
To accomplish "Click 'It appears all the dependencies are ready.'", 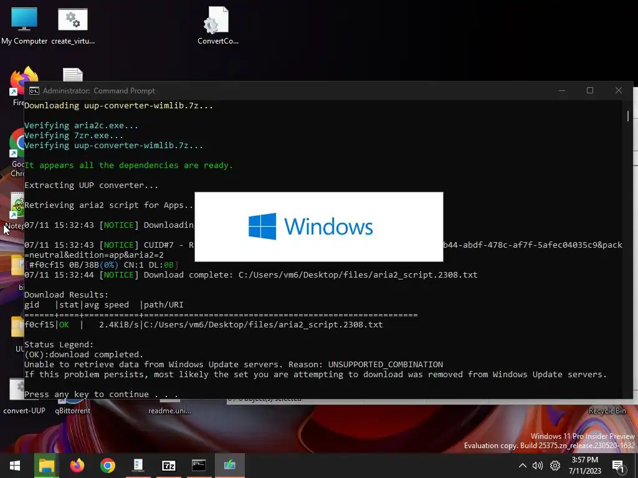I will 128,165.
